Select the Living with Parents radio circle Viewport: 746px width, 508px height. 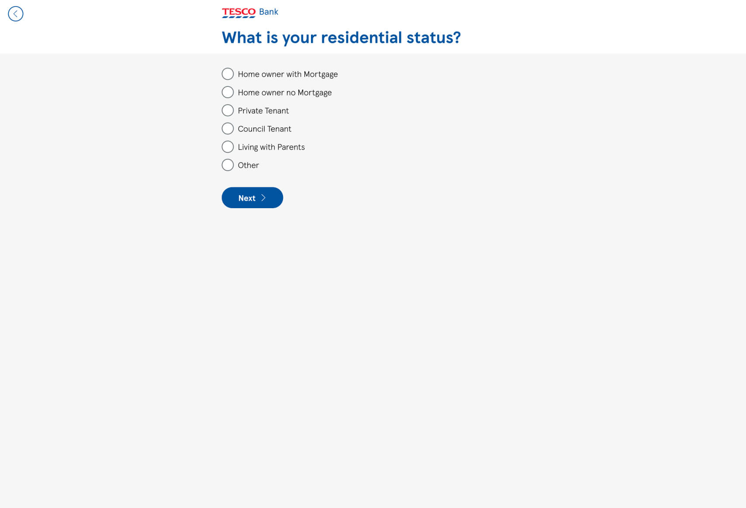pos(228,147)
